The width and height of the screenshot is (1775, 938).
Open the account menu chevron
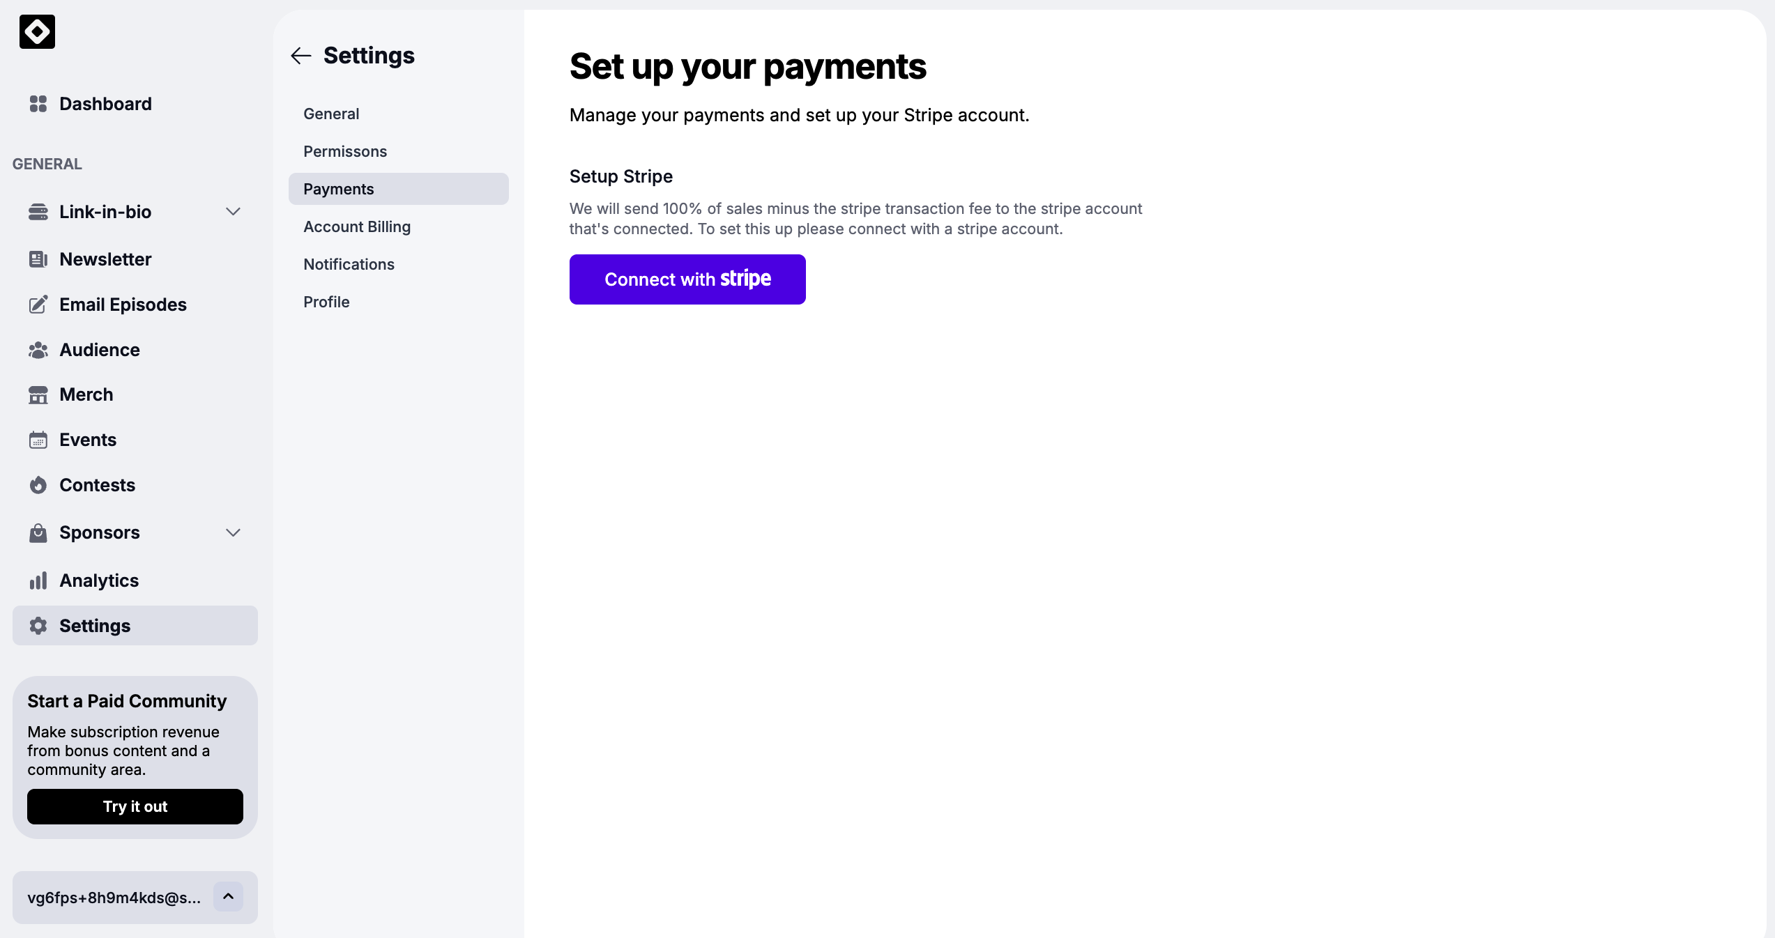pos(228,897)
